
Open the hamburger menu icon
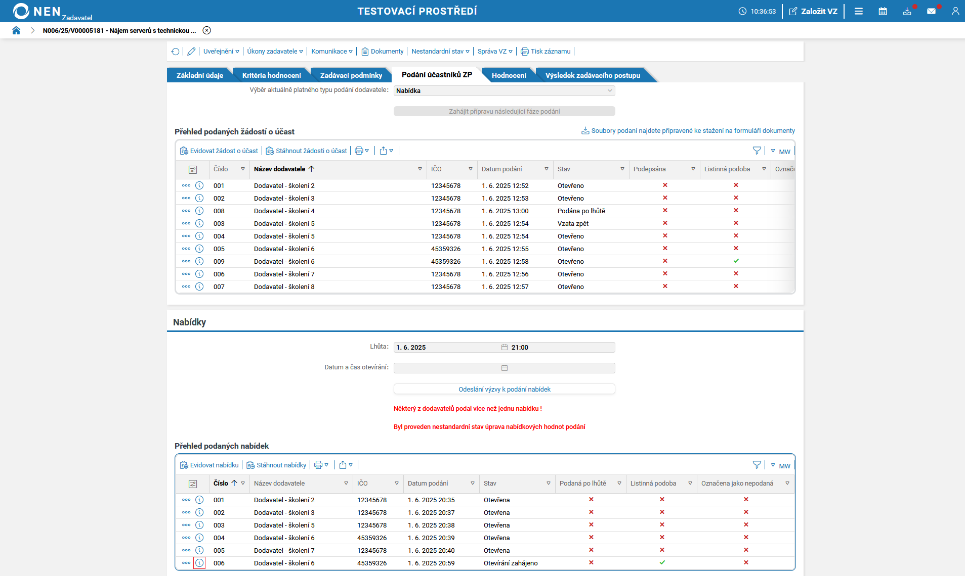(859, 11)
